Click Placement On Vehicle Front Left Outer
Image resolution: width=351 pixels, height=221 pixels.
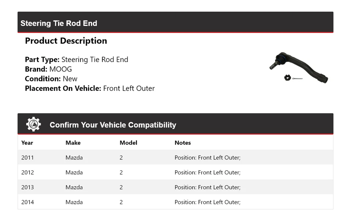(90, 88)
